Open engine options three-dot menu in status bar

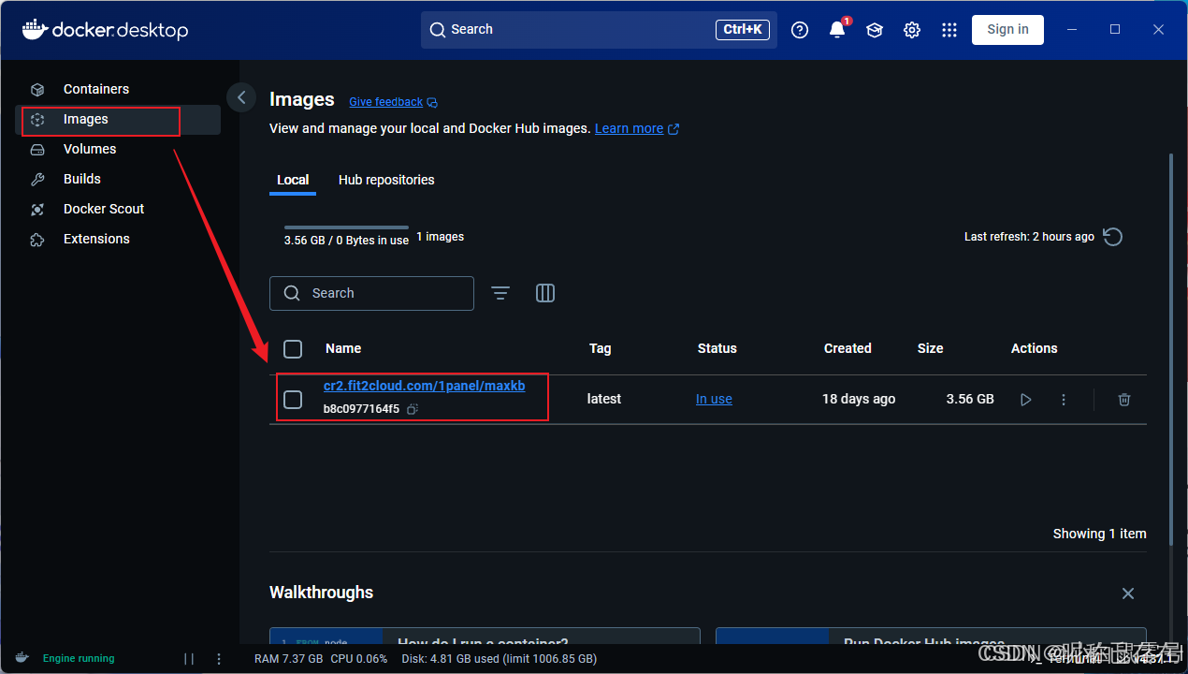(219, 659)
